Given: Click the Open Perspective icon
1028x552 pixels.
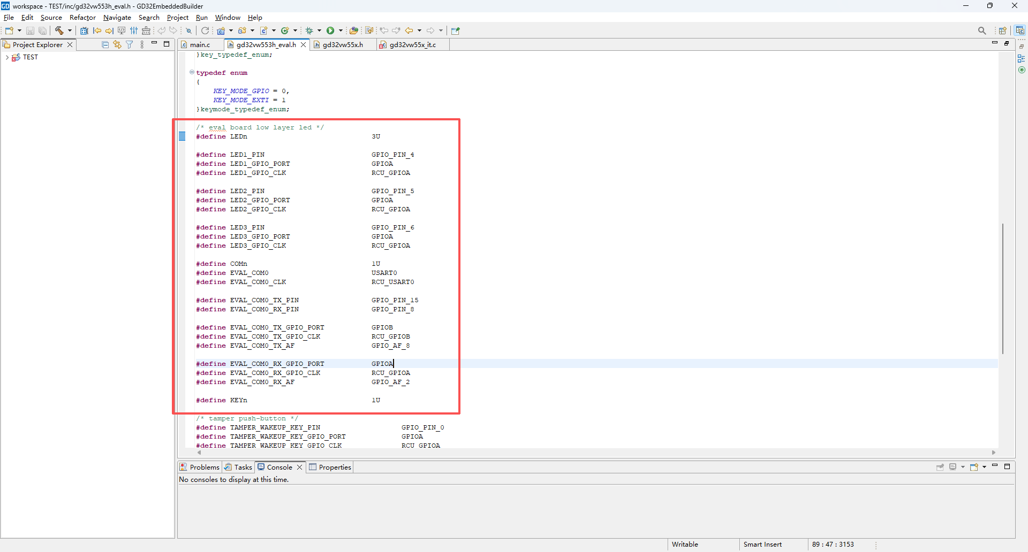Looking at the screenshot, I should [1002, 30].
